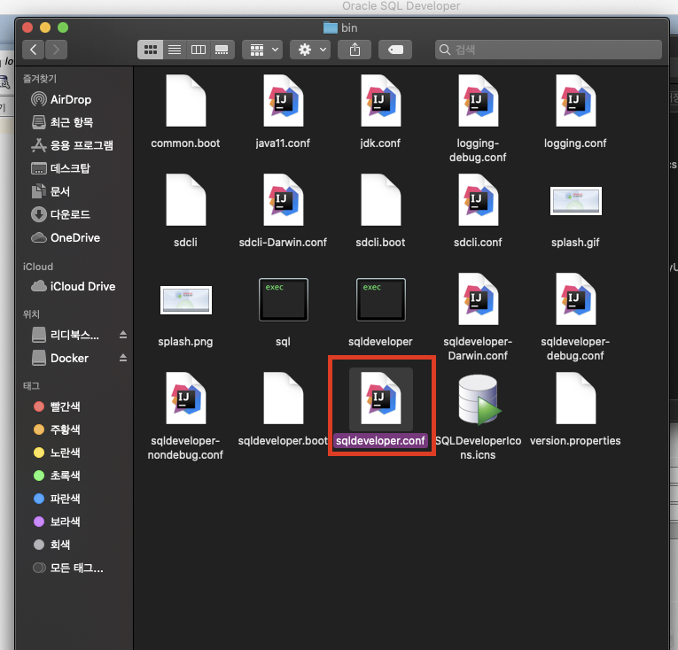
Task: Select the splash.png thumbnail
Action: [x=186, y=300]
